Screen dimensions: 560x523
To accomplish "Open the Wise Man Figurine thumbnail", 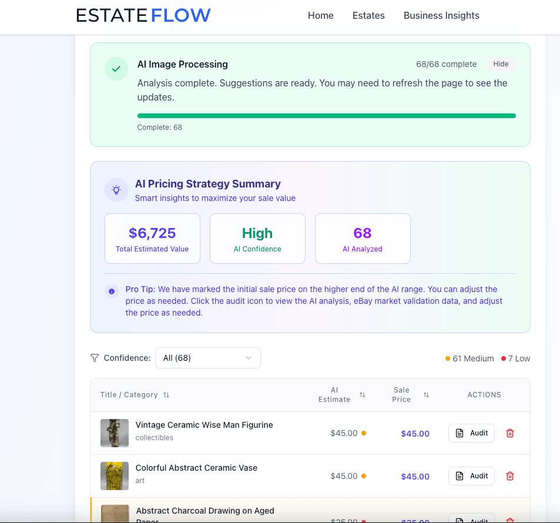I will (115, 433).
